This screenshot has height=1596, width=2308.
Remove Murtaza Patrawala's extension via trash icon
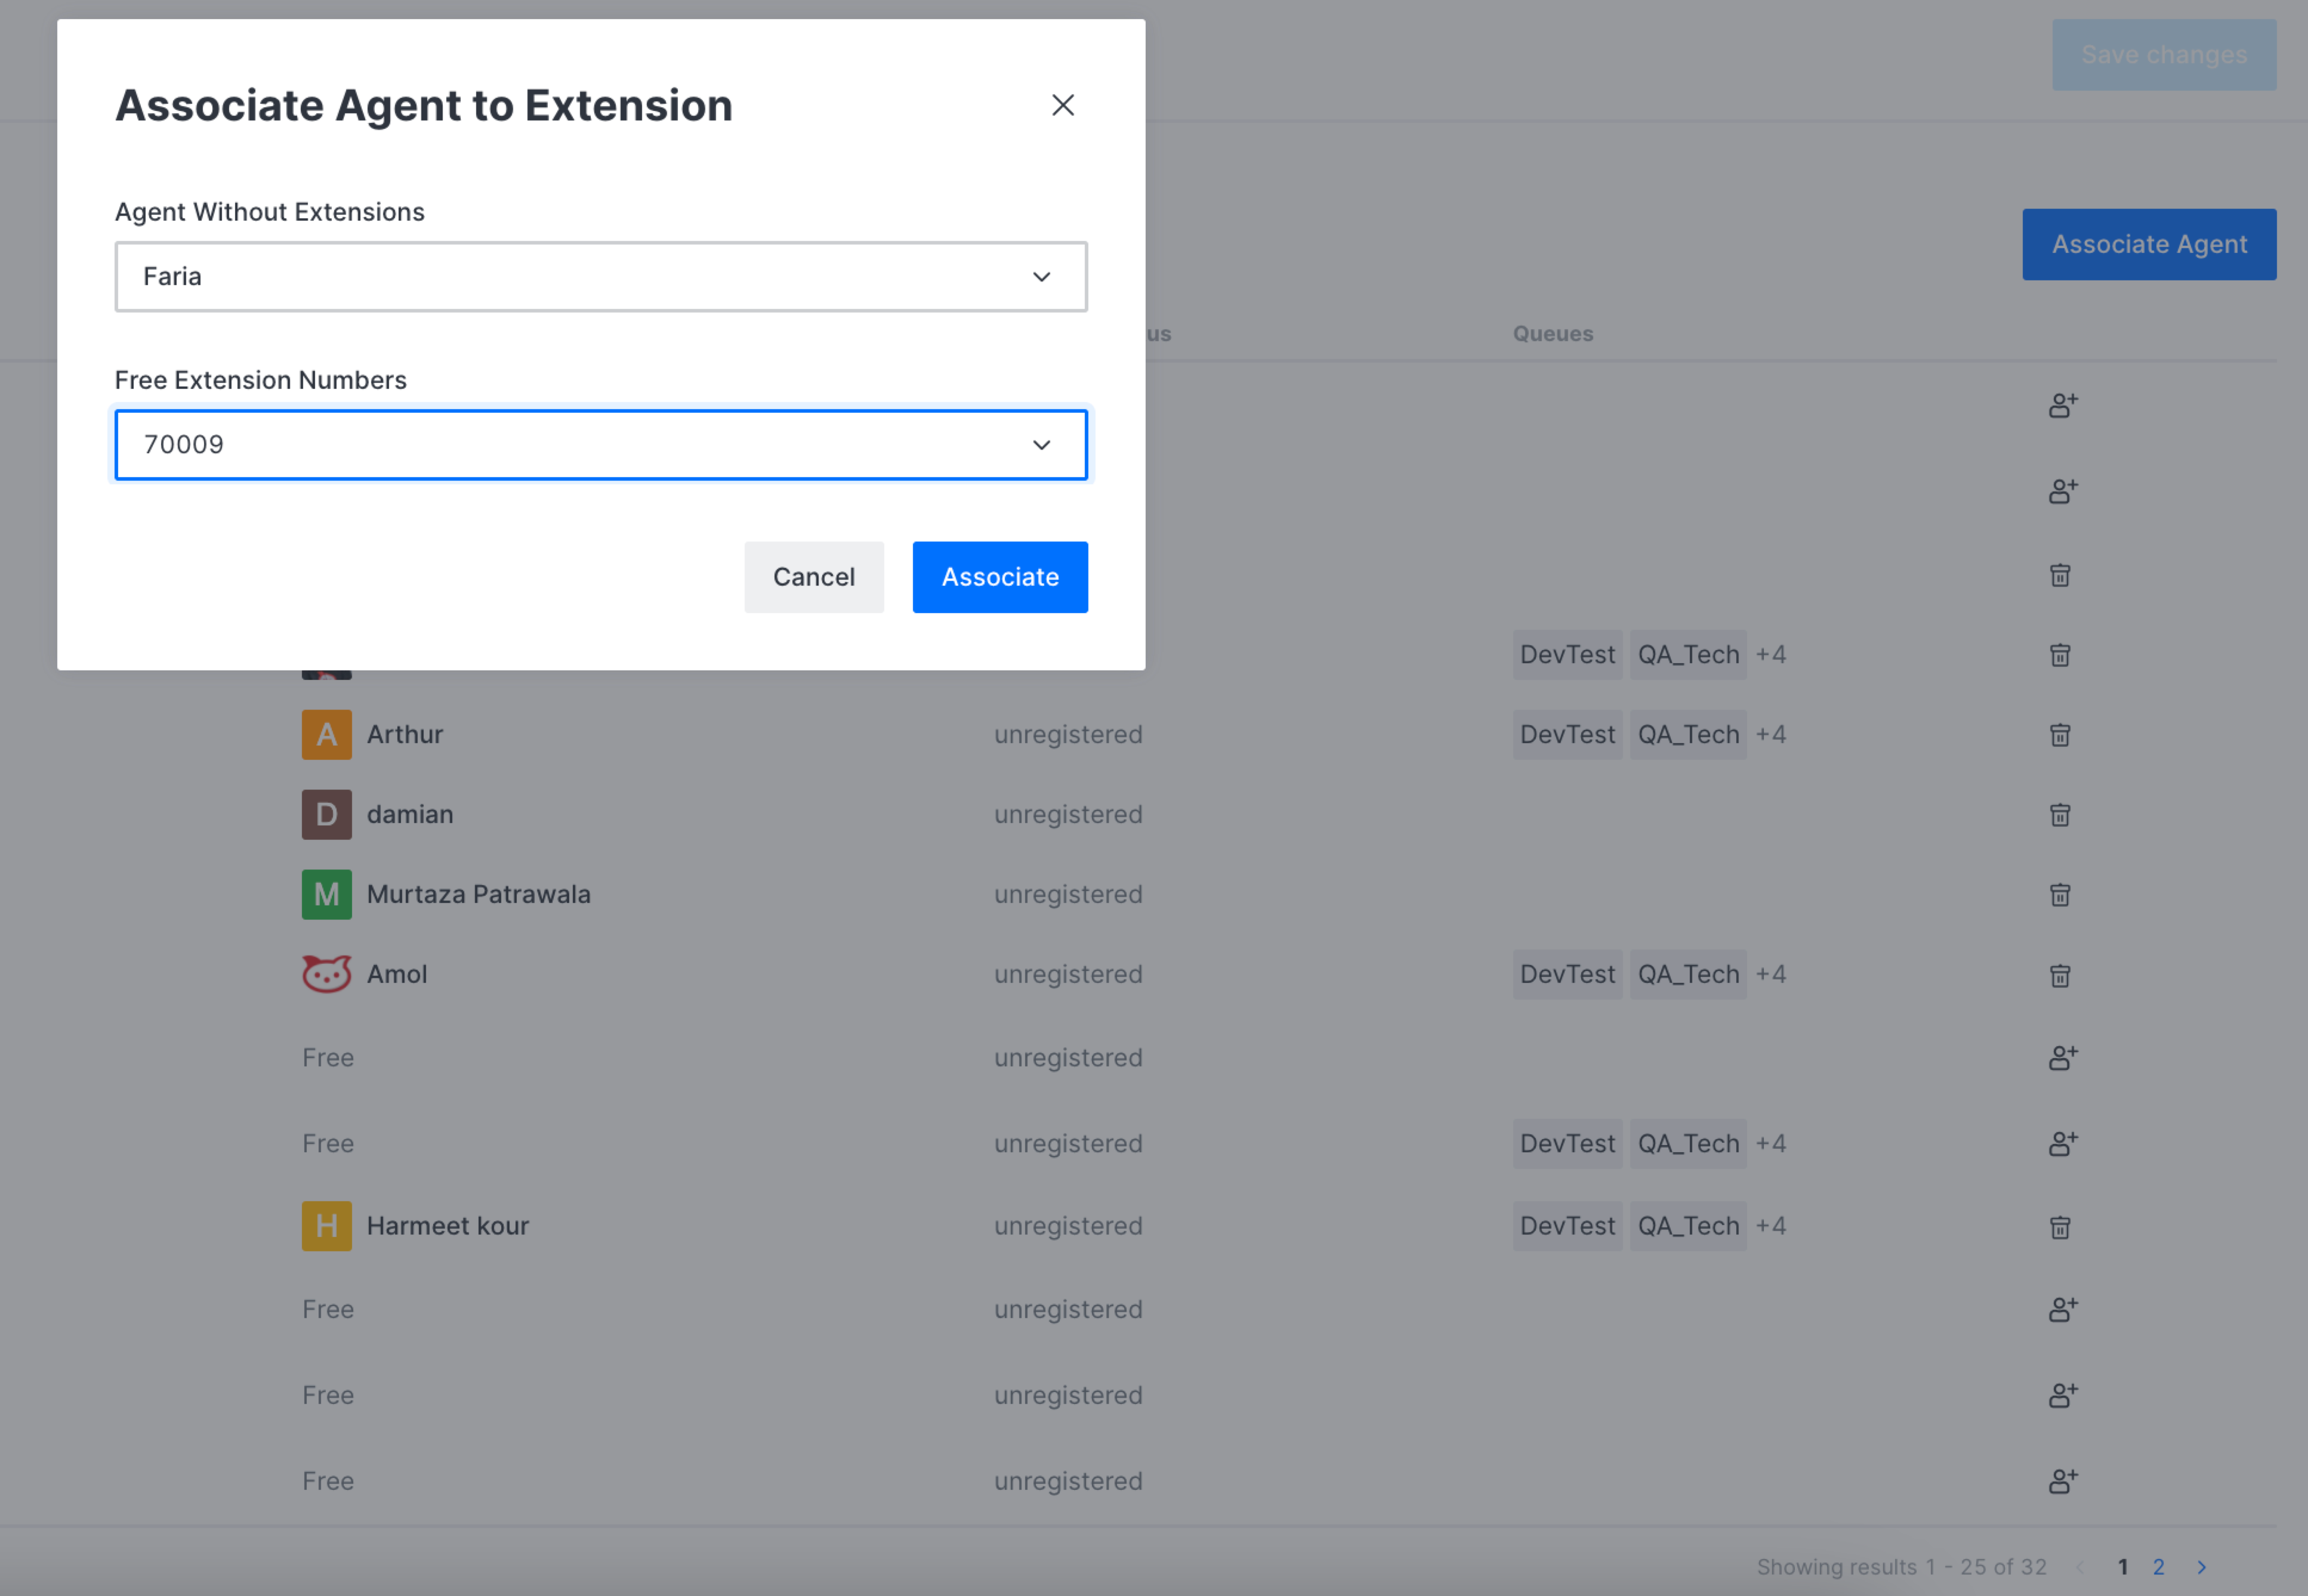[2059, 895]
